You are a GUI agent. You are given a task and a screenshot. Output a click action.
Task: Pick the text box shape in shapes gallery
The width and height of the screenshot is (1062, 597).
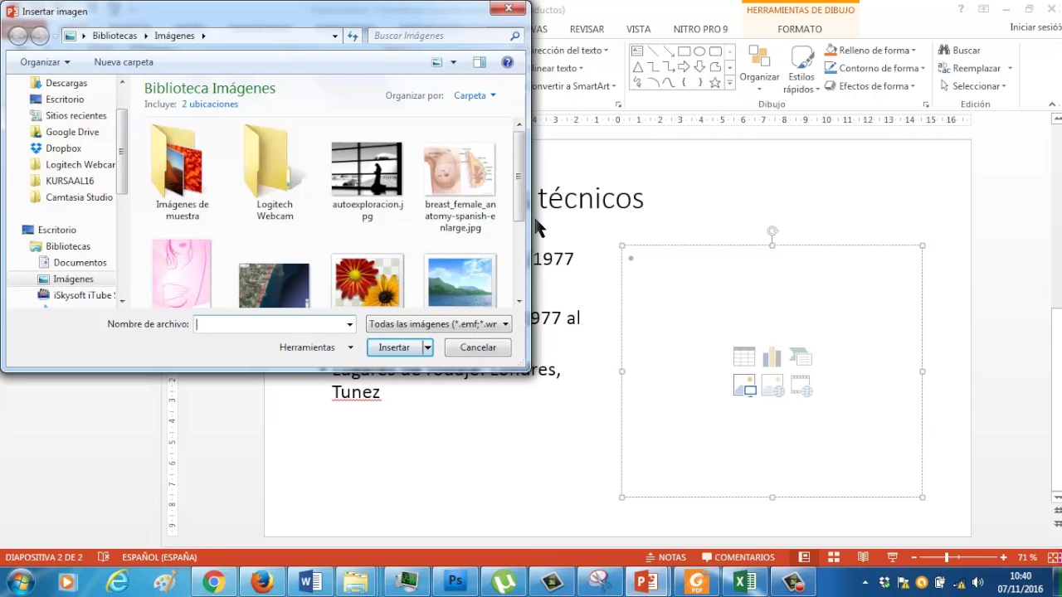(637, 51)
